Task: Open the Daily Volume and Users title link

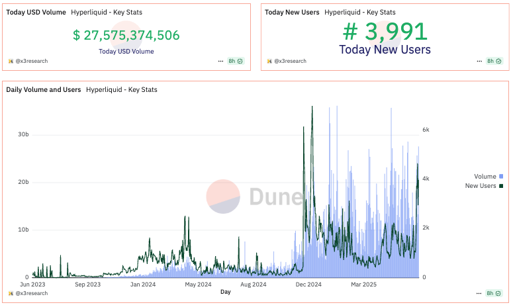Action: coord(44,89)
